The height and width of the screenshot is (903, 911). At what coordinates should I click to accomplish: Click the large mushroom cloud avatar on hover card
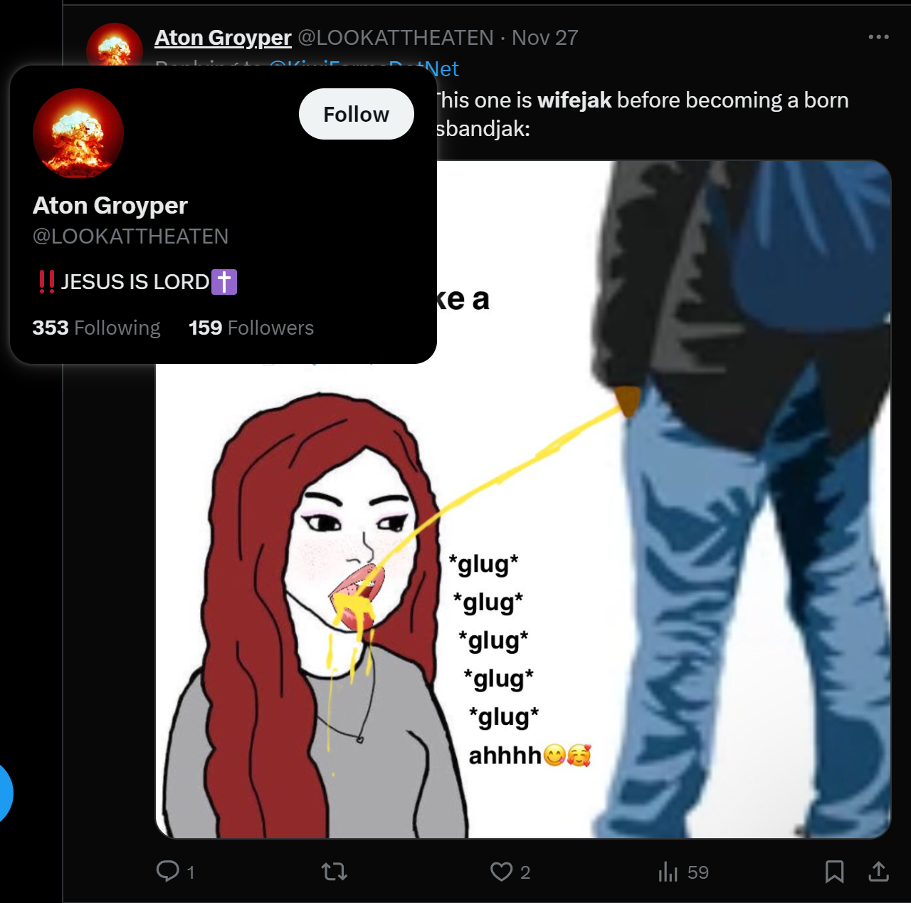tap(78, 133)
